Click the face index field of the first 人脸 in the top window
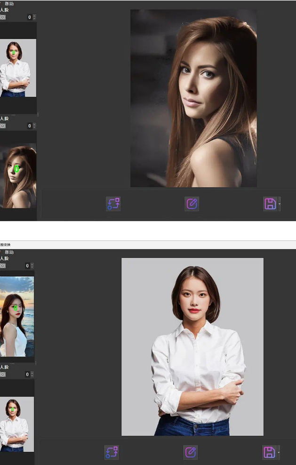Image resolution: width=296 pixels, height=465 pixels. click(x=29, y=17)
